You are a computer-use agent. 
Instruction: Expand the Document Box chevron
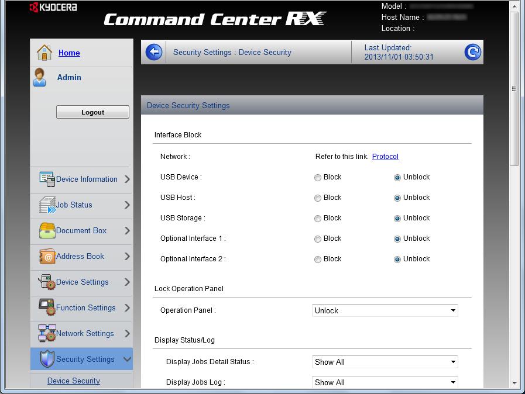click(x=127, y=231)
